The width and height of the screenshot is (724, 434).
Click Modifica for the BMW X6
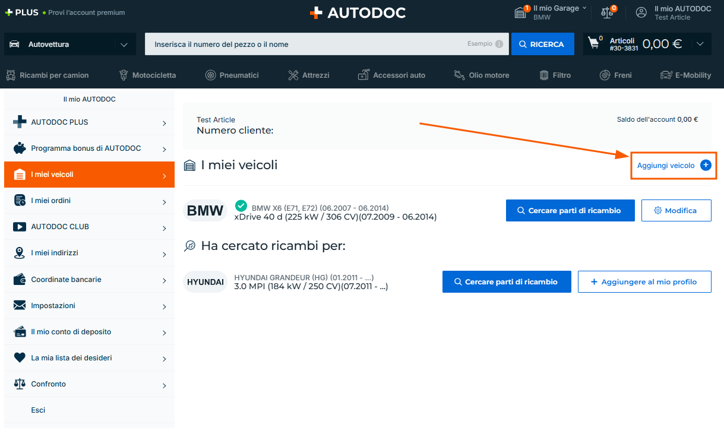click(676, 211)
